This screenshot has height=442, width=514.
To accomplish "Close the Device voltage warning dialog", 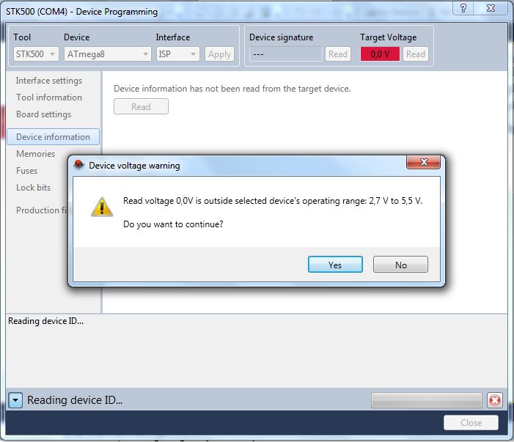I will tap(423, 162).
